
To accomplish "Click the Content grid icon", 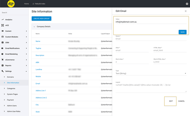I will click(2, 31).
